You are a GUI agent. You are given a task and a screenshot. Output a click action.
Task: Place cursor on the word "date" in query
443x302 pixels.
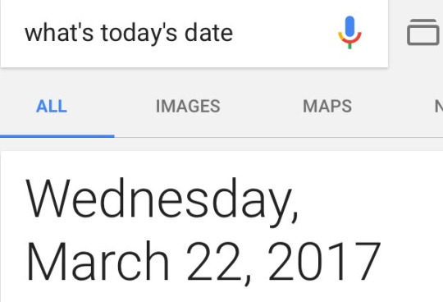click(x=208, y=33)
